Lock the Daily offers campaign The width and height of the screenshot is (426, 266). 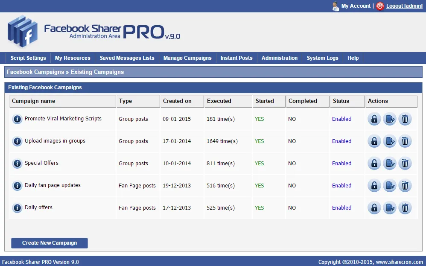[x=374, y=208]
